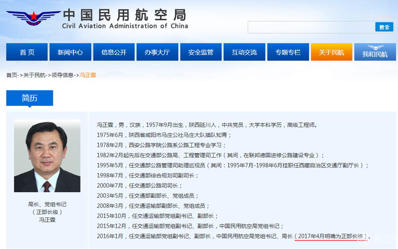Open the 信息公开 navigation tab

click(x=114, y=52)
